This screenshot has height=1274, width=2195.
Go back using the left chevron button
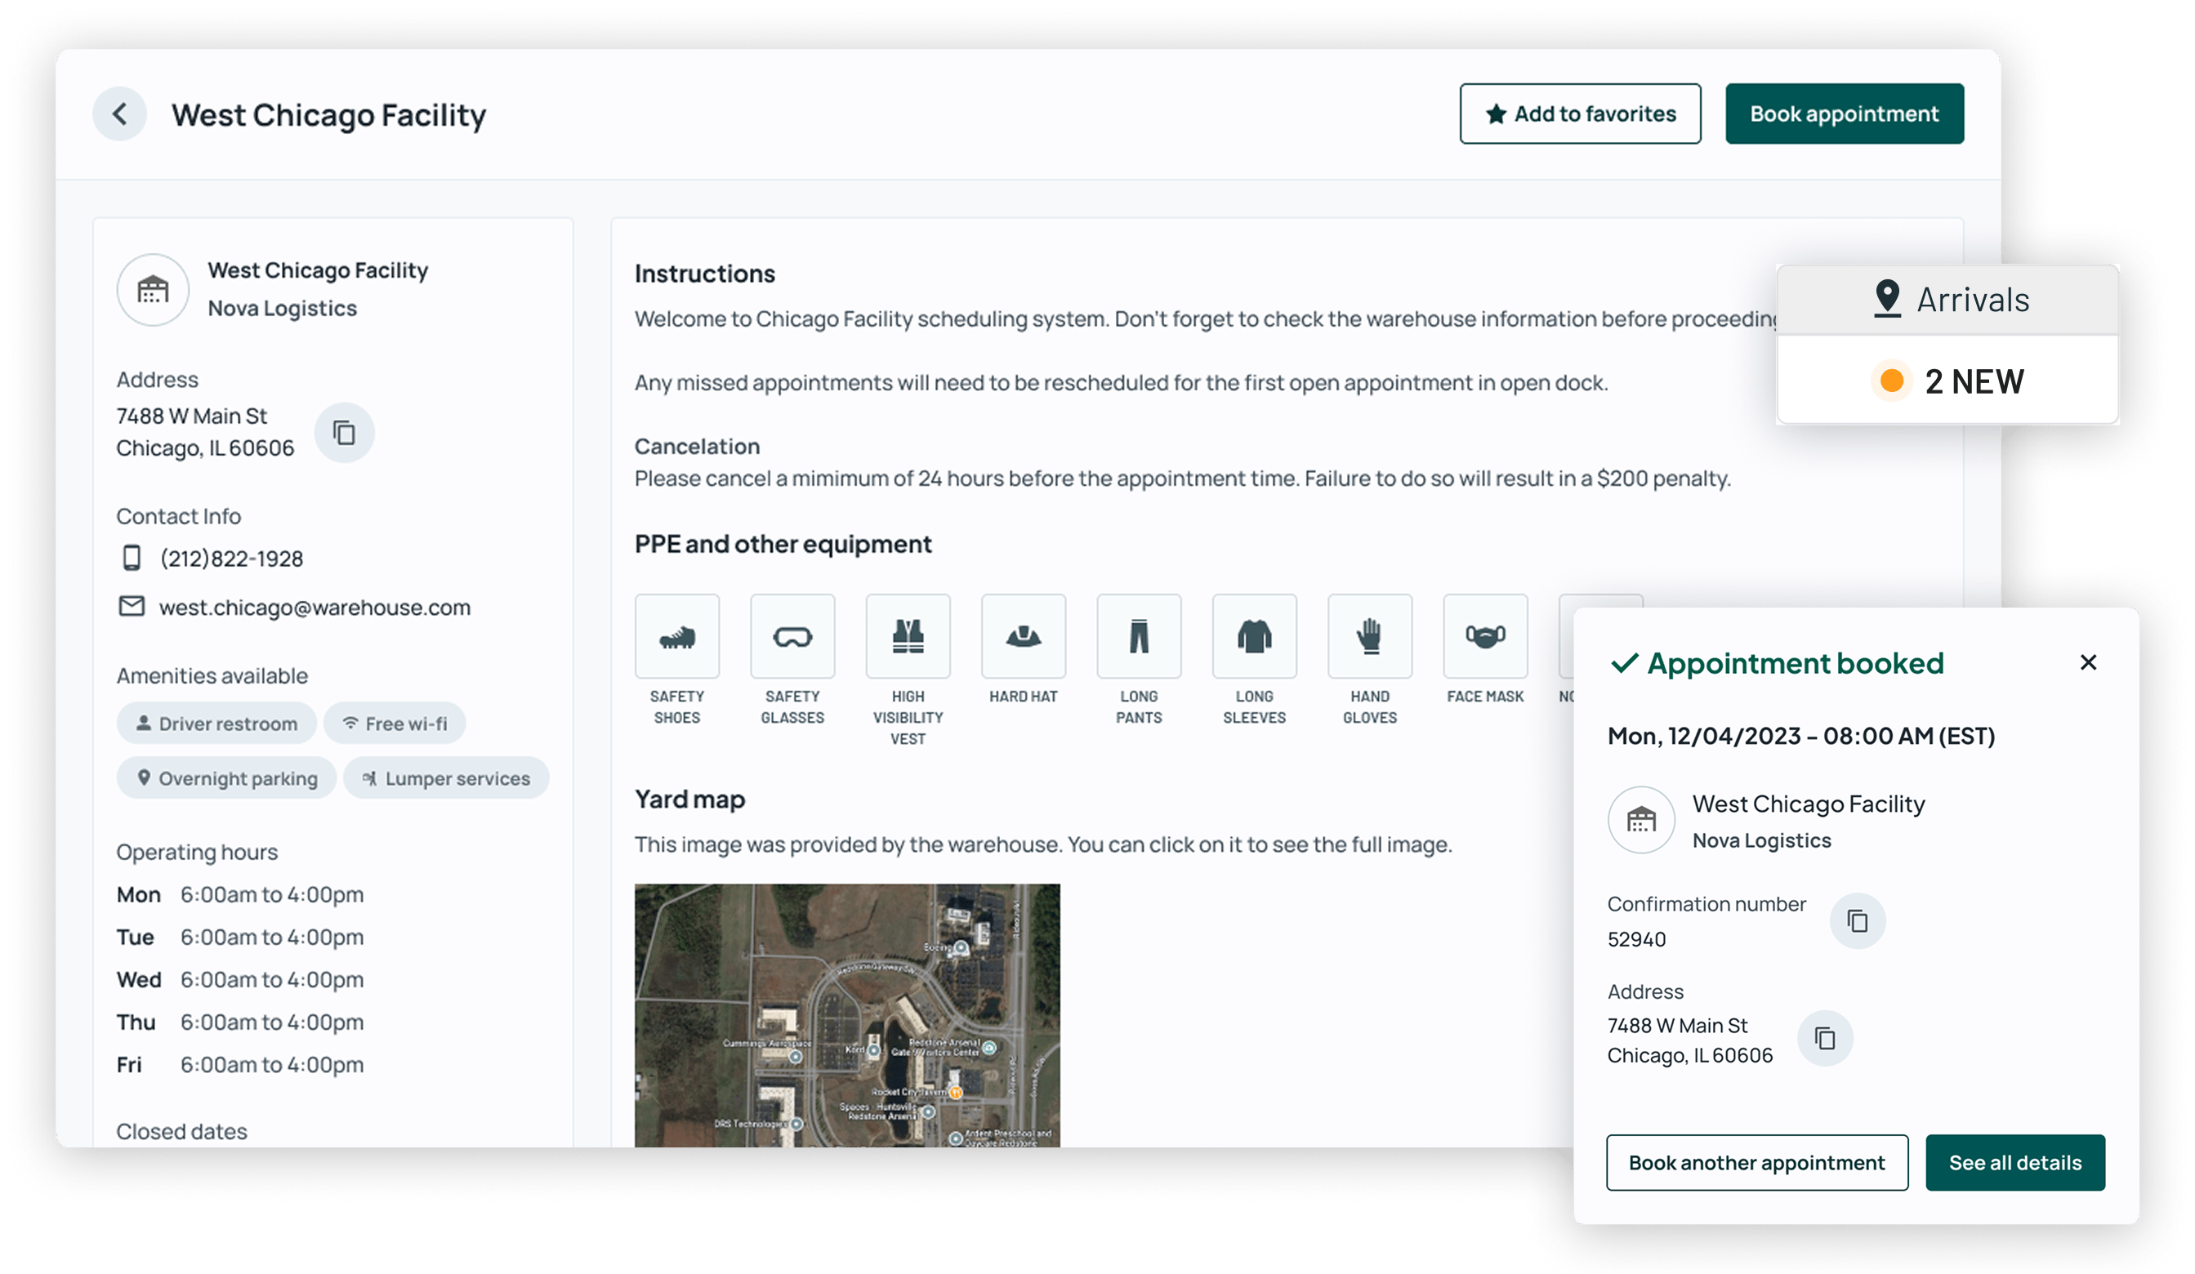tap(119, 114)
